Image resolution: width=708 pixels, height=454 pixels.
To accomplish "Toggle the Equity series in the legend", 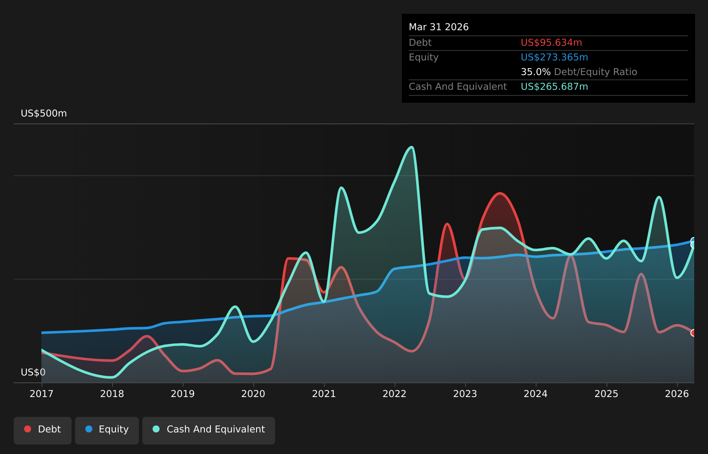I will click(x=107, y=430).
